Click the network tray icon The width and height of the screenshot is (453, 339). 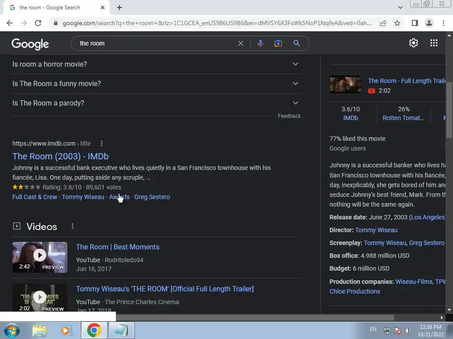(x=387, y=331)
